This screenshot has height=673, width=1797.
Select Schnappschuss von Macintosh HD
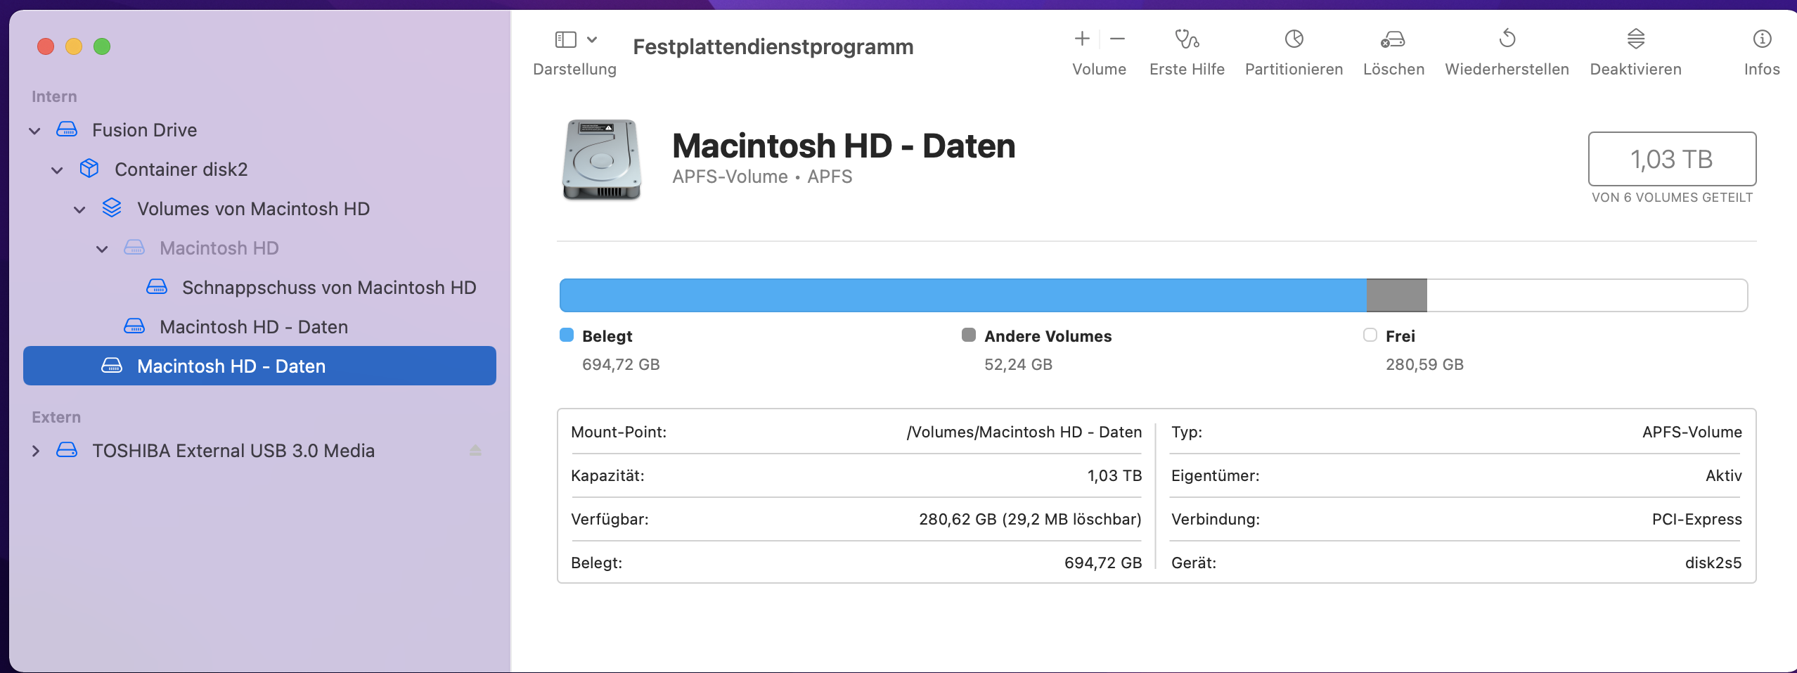pyautogui.click(x=328, y=288)
